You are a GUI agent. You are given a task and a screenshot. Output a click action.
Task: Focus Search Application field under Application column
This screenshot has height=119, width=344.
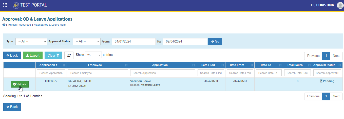(x=163, y=73)
